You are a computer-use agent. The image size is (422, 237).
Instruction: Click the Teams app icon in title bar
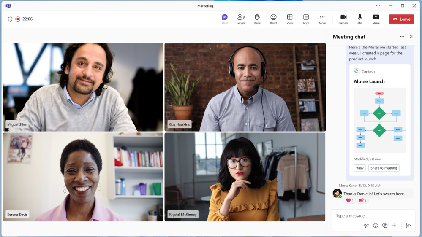tap(8, 5)
